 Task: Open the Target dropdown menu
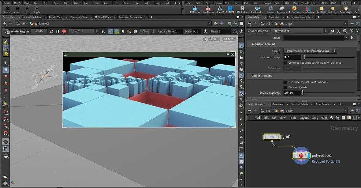(310, 51)
